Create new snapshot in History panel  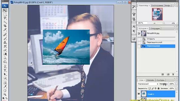tap(168, 74)
